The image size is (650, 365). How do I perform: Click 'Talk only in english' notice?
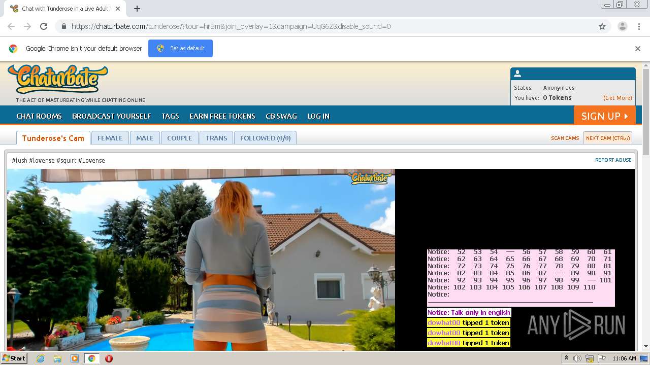[x=469, y=313]
